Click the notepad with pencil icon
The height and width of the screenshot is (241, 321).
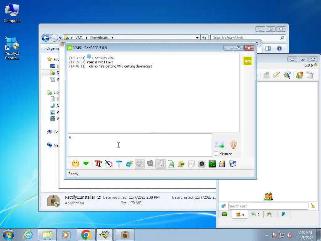(222, 164)
